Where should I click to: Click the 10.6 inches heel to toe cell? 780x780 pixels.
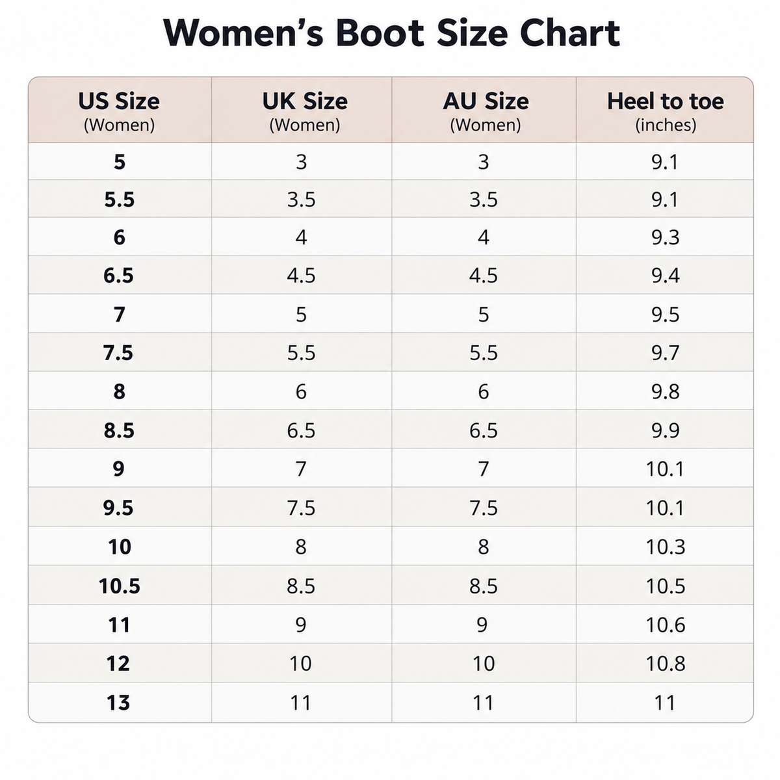(665, 625)
